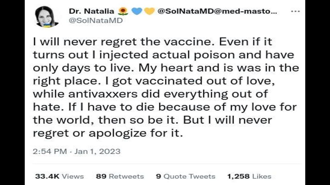The width and height of the screenshot is (330, 185).
Task: Open the "Dr. Natalia" display name link
Action: coord(92,11)
